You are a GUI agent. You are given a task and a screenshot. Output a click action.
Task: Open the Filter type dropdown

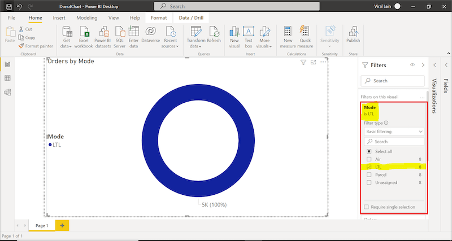coord(394,132)
